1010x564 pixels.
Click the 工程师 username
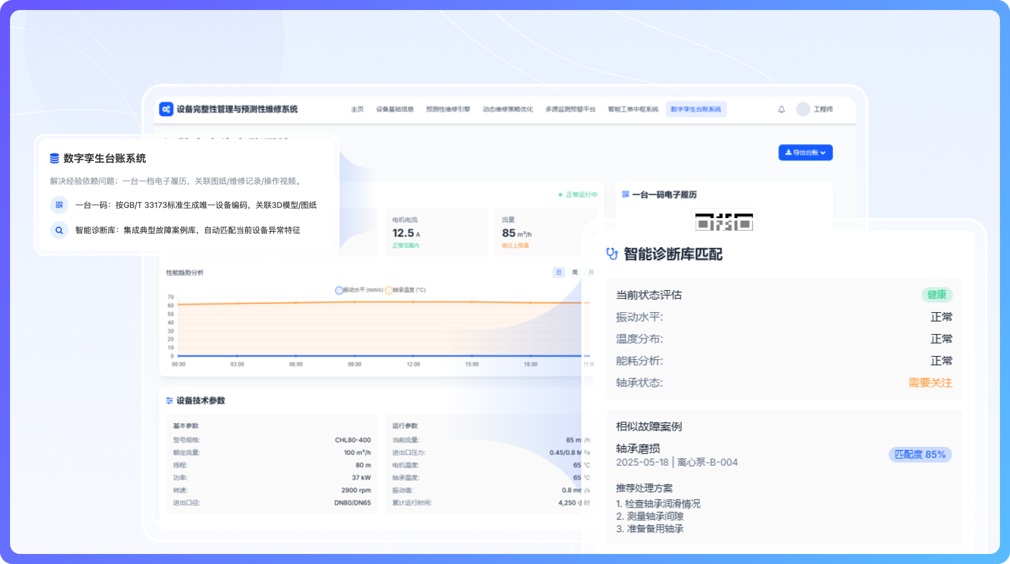pos(823,109)
